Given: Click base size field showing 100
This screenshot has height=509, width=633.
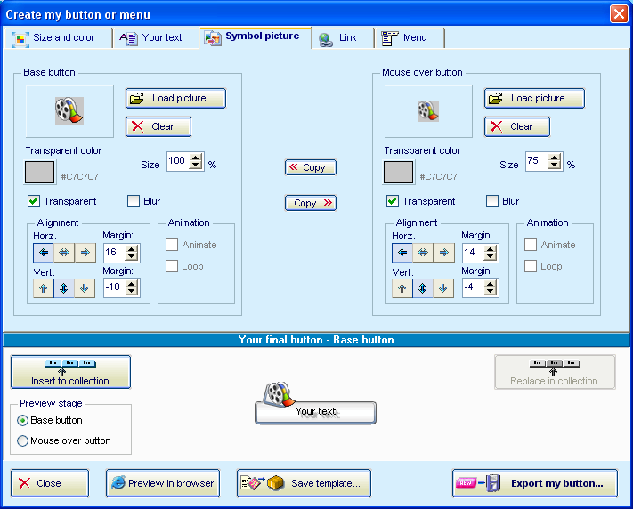Looking at the screenshot, I should 178,161.
